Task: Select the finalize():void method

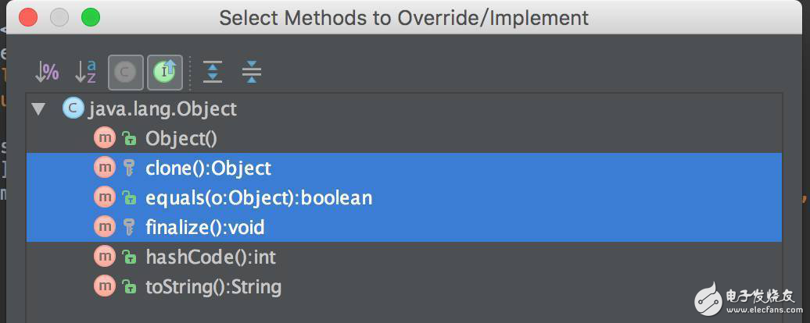Action: (x=205, y=228)
